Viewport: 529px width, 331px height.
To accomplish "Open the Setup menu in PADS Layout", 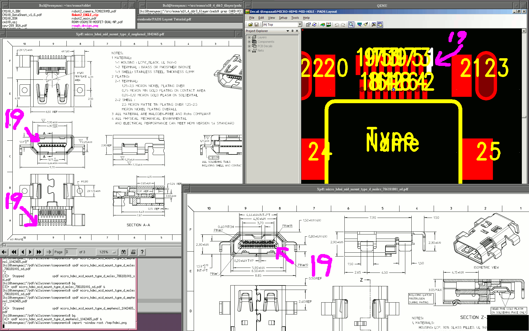I will [283, 18].
